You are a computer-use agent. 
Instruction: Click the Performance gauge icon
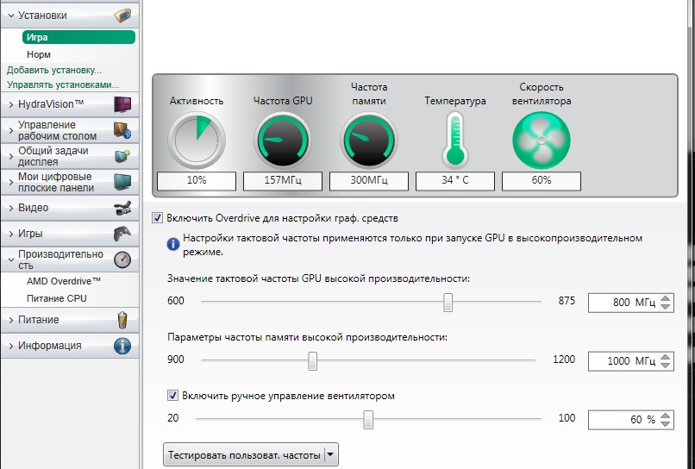point(122,260)
